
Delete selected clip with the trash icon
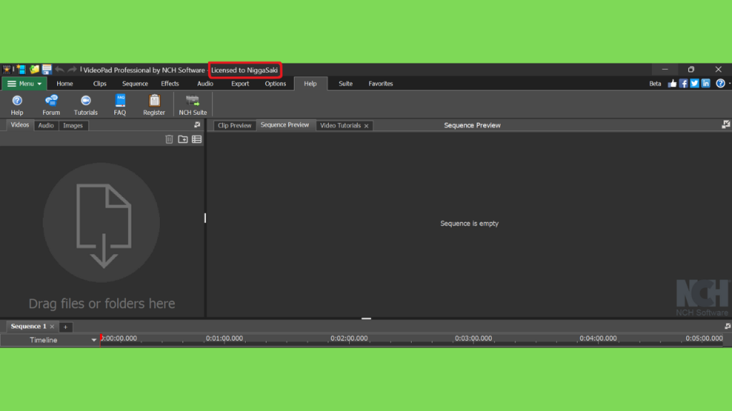coord(169,139)
